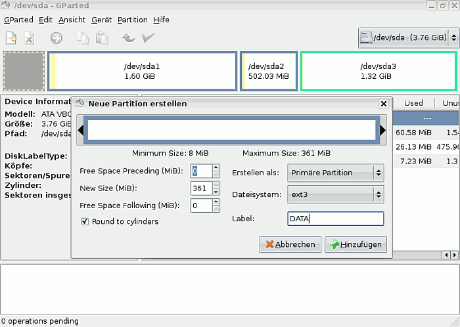
Task: Close the Neue Partition erstellen dialog
Action: pos(383,104)
